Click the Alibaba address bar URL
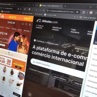The height and width of the screenshot is (97, 97). pos(62,12)
